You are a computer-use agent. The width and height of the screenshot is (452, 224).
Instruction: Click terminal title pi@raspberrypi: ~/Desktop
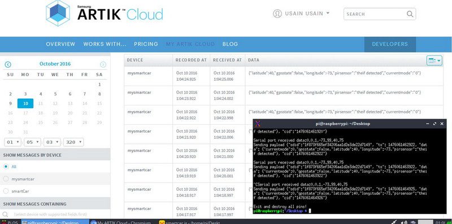[x=343, y=124]
